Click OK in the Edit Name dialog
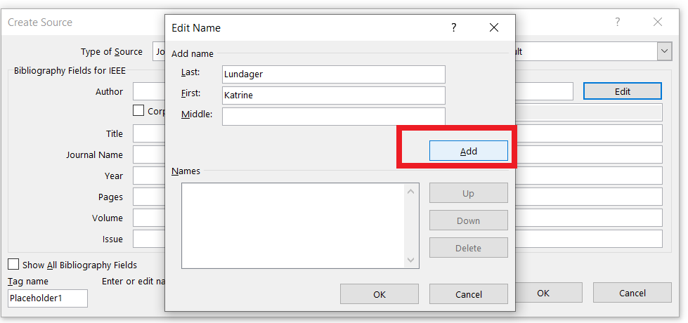 pyautogui.click(x=379, y=294)
